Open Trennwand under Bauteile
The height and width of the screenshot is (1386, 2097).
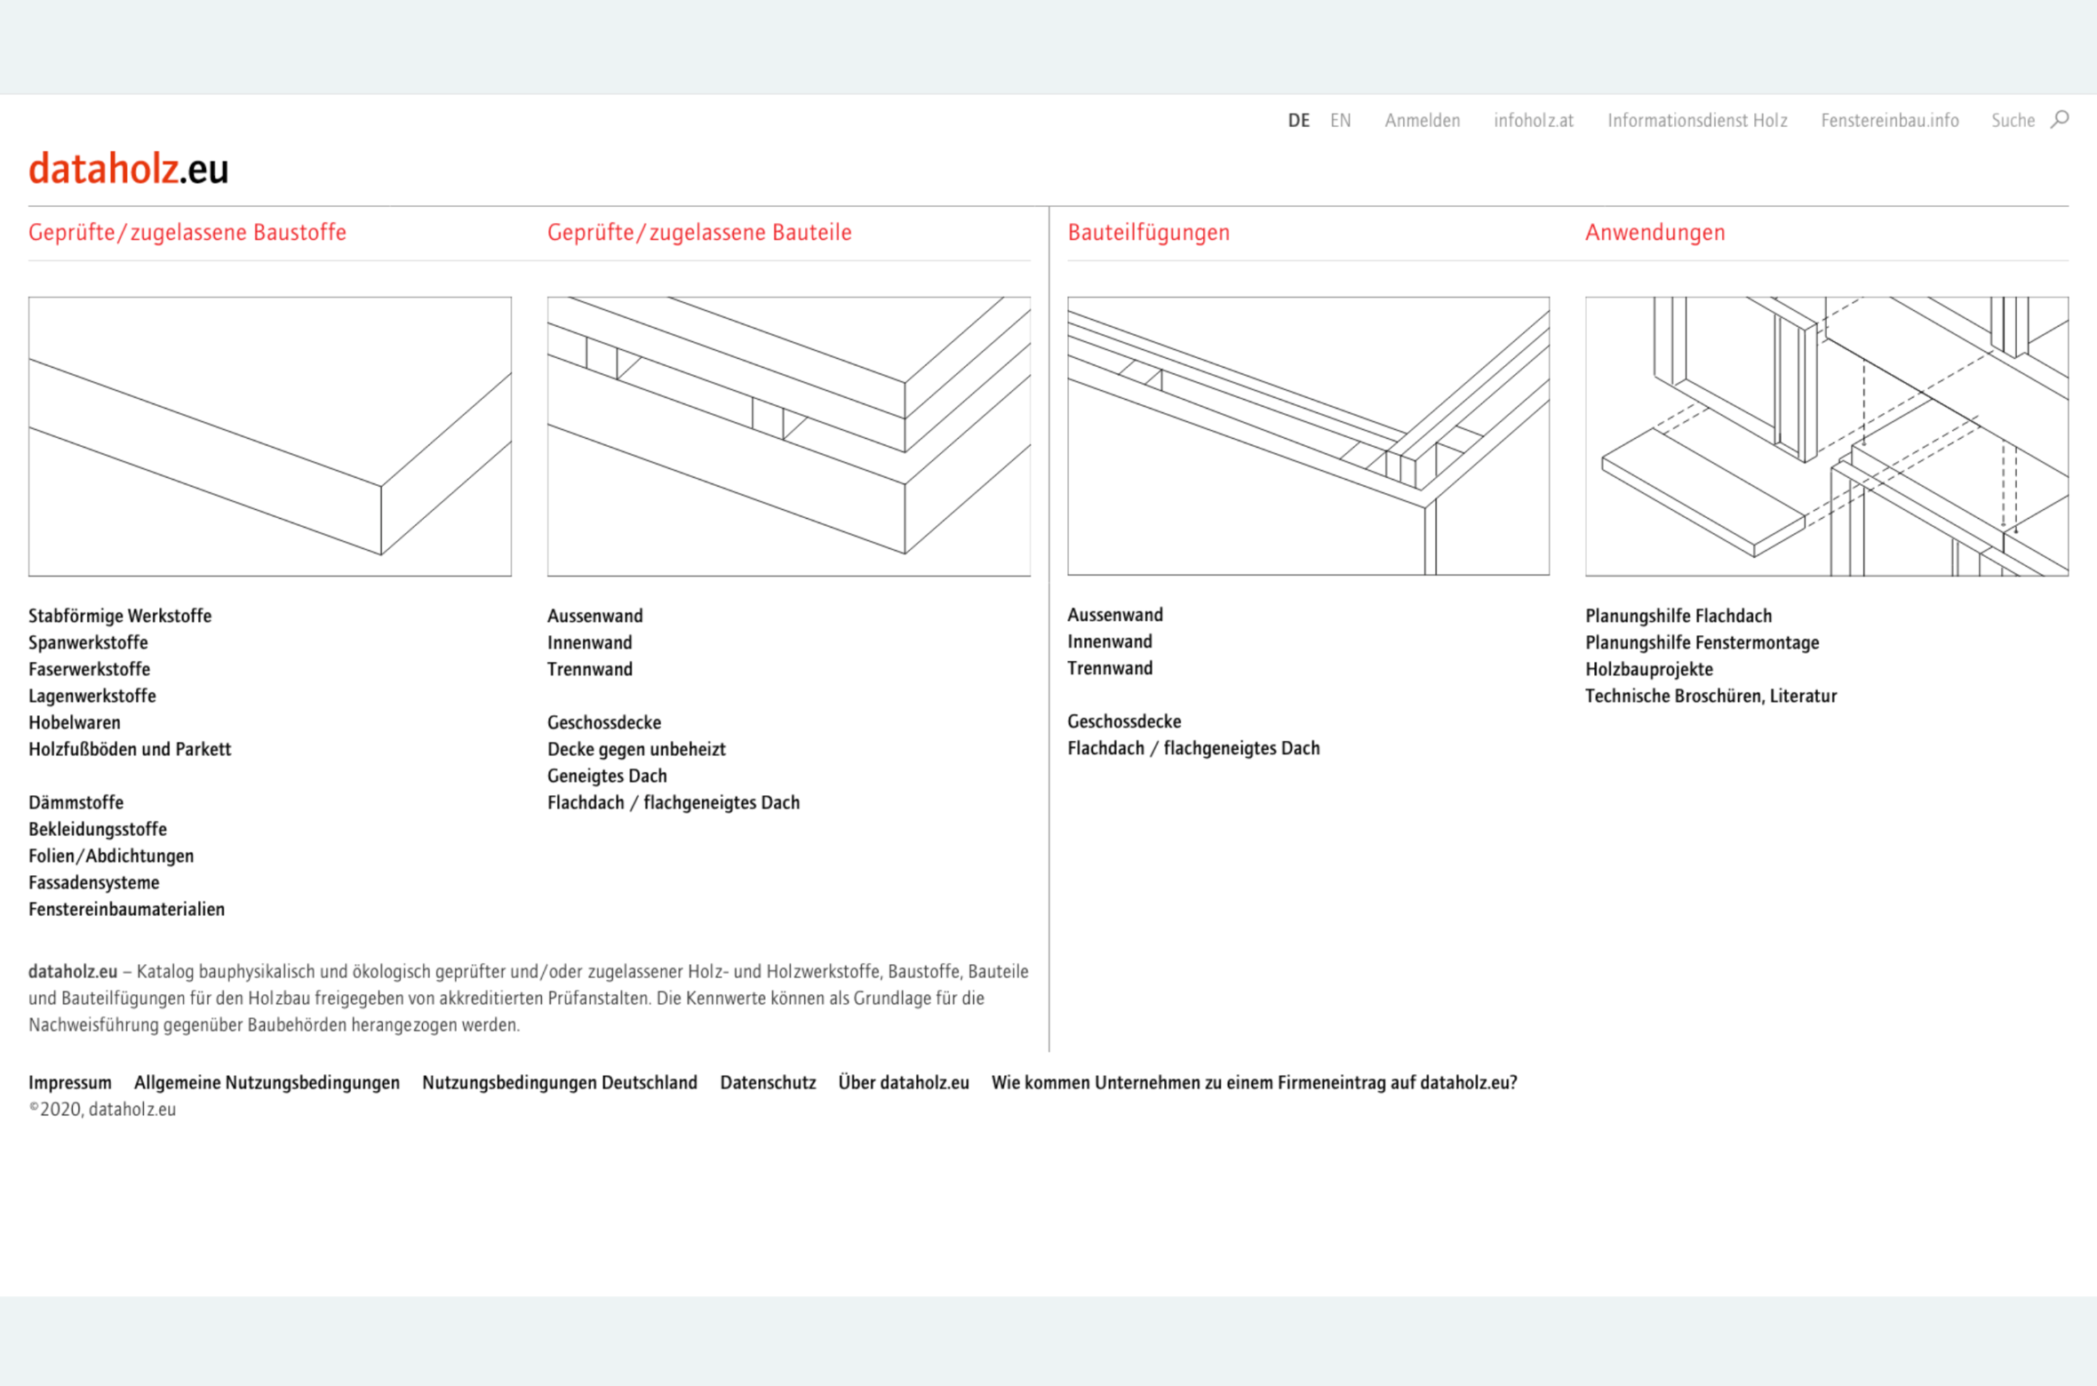pyautogui.click(x=590, y=669)
